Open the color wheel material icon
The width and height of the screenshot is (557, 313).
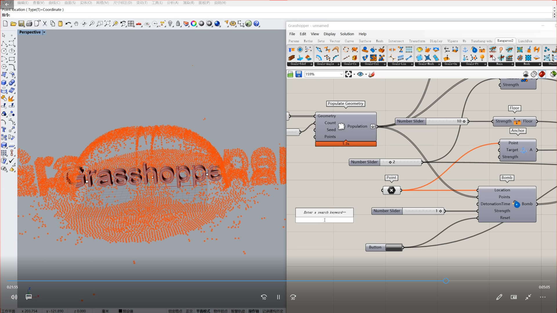click(x=193, y=24)
